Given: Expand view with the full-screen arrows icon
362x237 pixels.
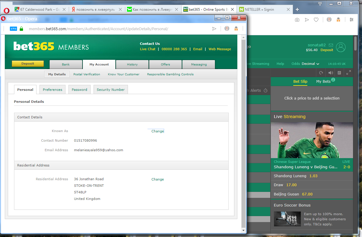Looking at the screenshot, I should (349, 73).
